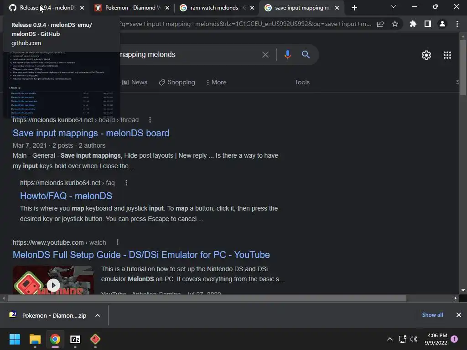Viewport: 467px width, 350px height.
Task: Filter results by Shopping
Action: [x=177, y=82]
